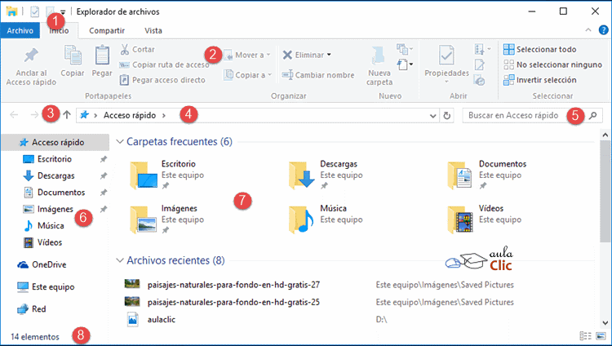Open the Copiar a dropdown
Screen dimensions: 612x346
248,75
